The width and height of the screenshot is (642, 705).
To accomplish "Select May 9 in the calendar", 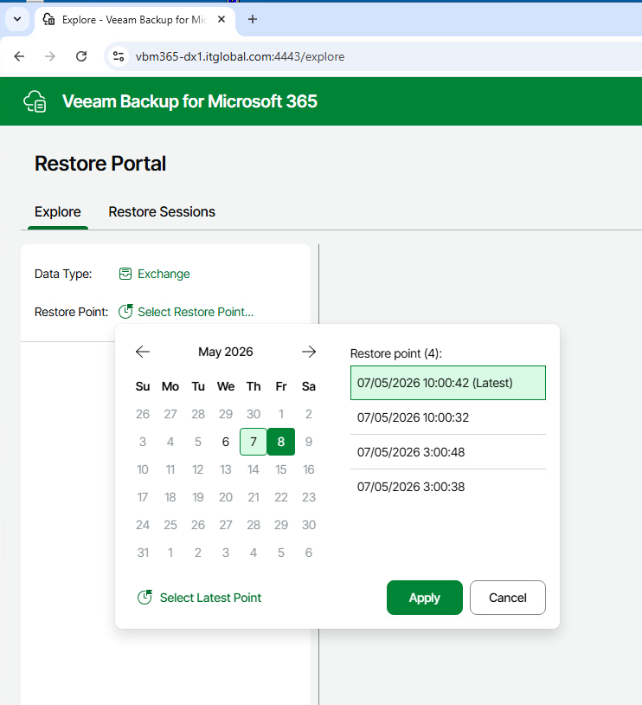I will (309, 442).
